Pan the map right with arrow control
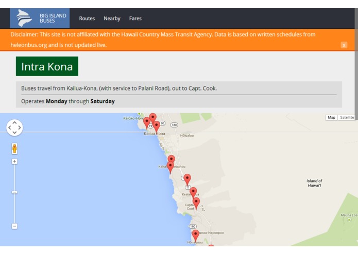Screen dimensions: 358x254 (x=20, y=128)
